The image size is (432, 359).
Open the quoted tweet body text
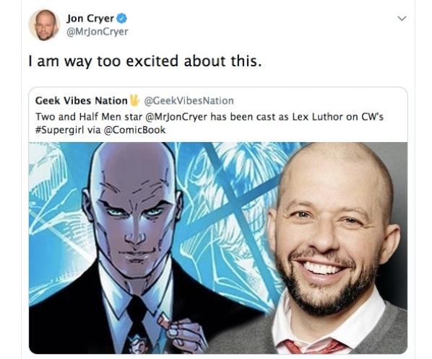(x=209, y=123)
